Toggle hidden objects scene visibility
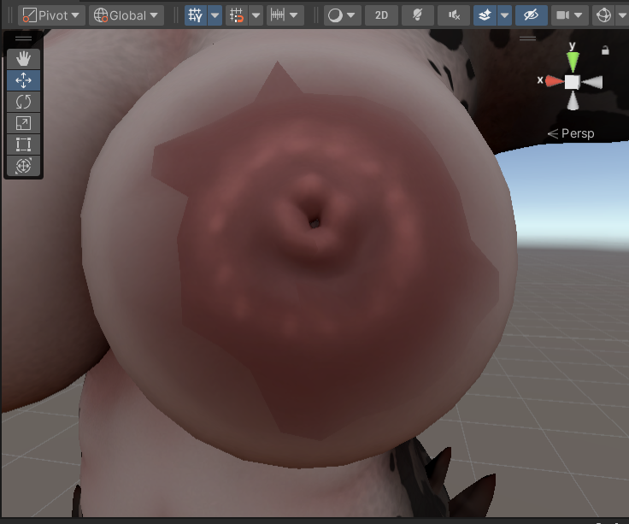The height and width of the screenshot is (524, 629). (x=531, y=15)
